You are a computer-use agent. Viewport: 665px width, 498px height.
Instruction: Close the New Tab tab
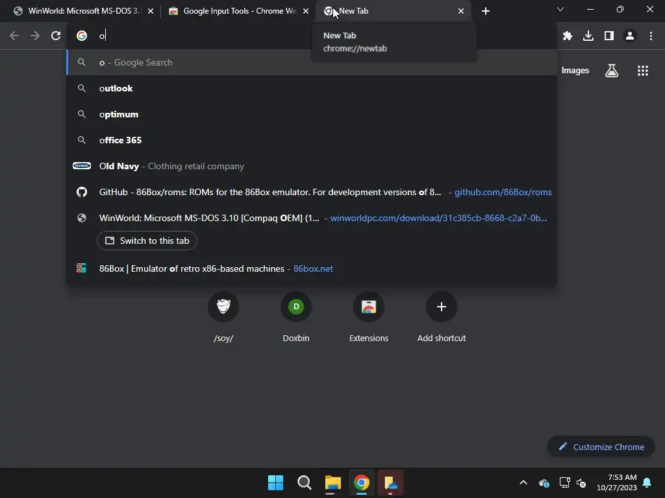point(461,11)
